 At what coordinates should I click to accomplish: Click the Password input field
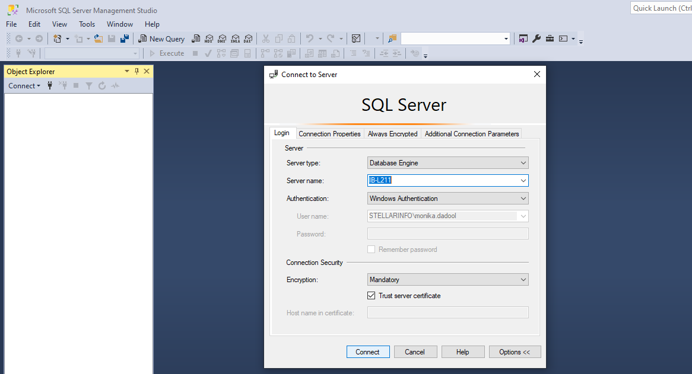pos(447,234)
